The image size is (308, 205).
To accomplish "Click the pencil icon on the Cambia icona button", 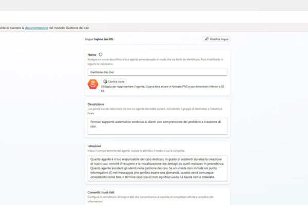I will click(x=105, y=81).
